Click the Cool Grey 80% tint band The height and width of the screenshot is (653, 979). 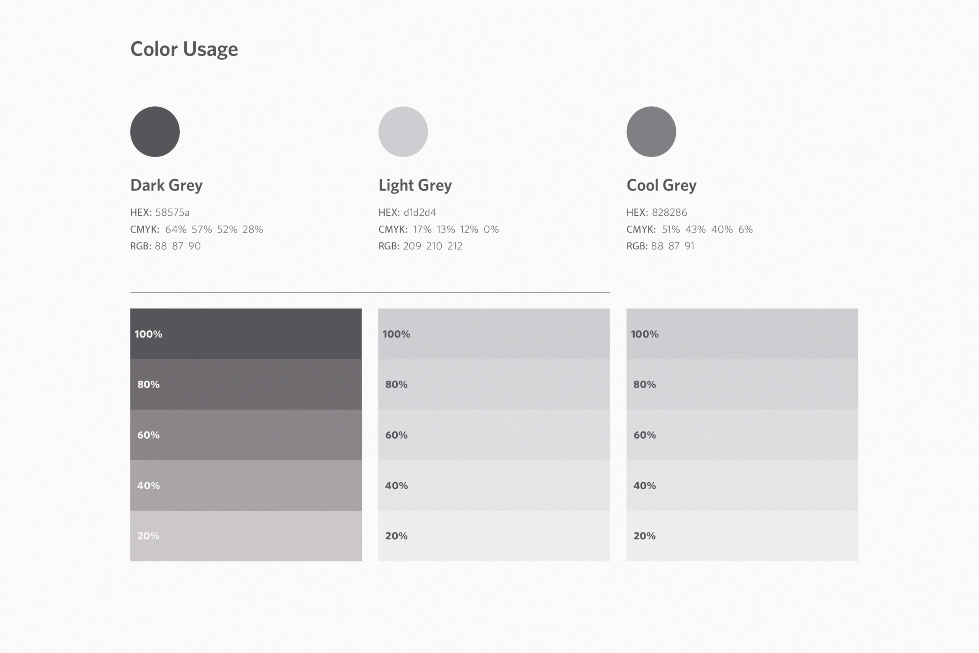pos(742,384)
